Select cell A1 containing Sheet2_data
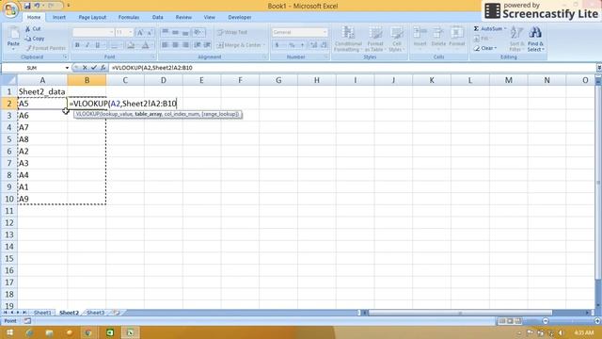 coord(42,91)
